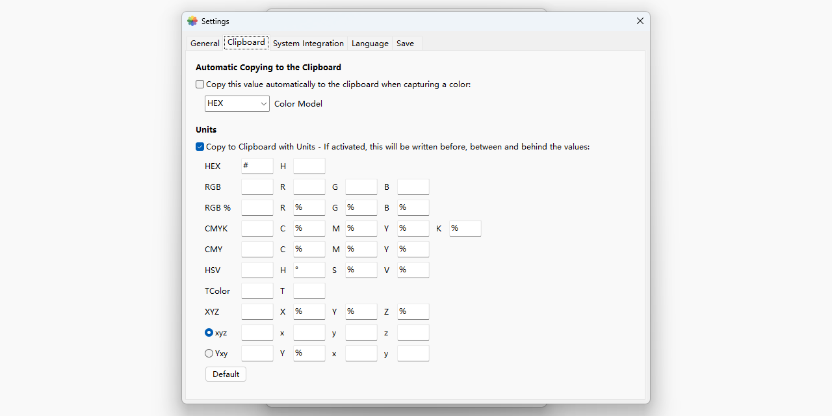Click the RGB prefix field
Viewport: 832px width, 416px height.
pos(257,187)
